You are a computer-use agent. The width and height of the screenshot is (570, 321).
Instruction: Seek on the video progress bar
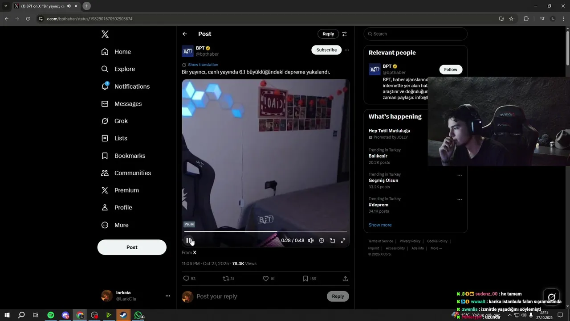[265, 231]
